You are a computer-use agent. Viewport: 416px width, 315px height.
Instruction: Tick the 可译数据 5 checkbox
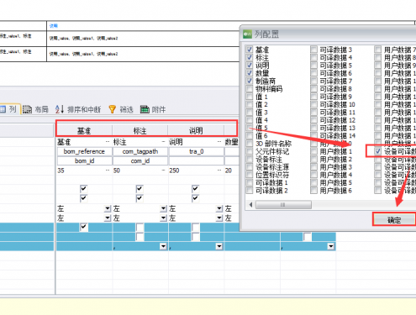[313, 66]
